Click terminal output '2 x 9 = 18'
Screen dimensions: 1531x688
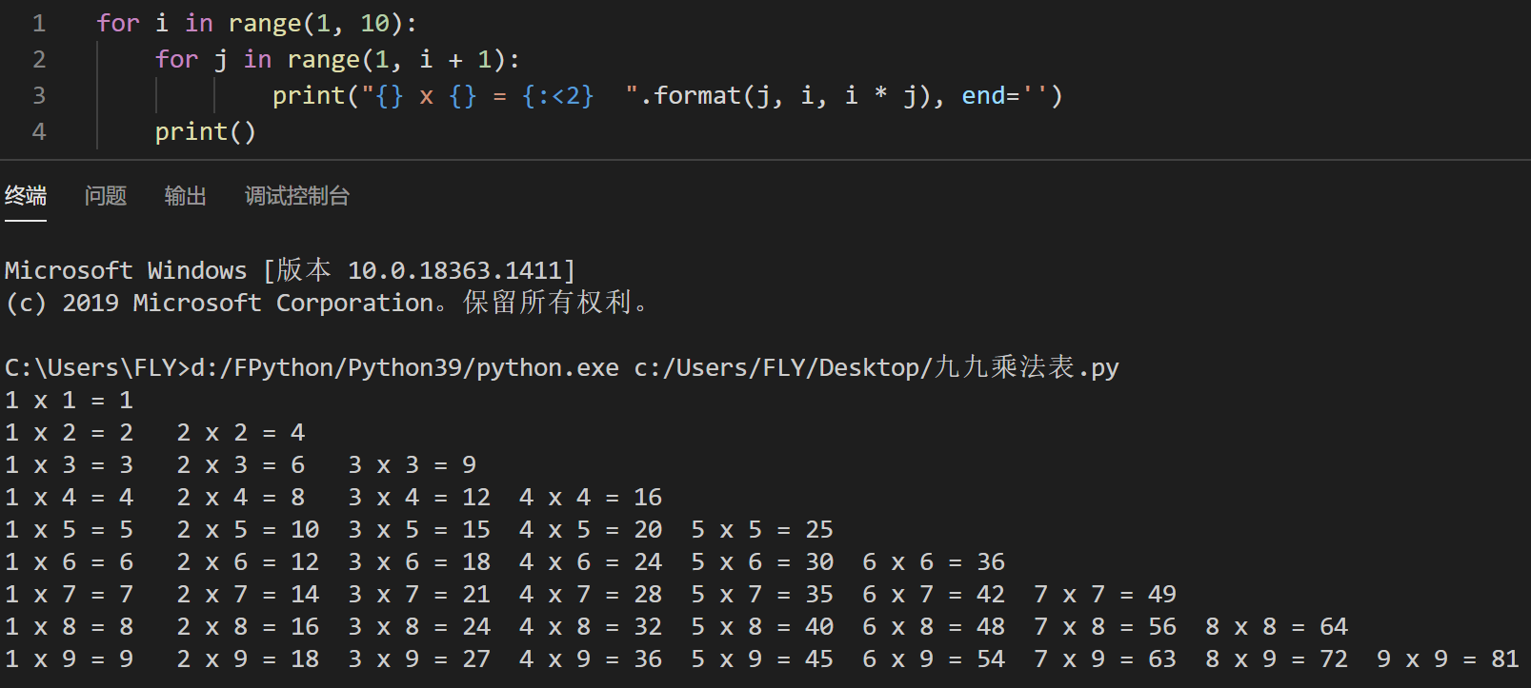click(248, 659)
